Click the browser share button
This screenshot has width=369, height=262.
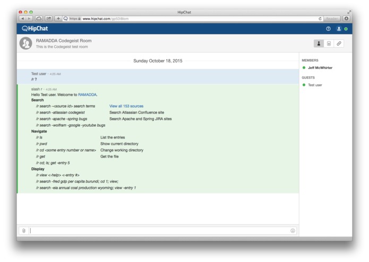pyautogui.click(x=48, y=19)
